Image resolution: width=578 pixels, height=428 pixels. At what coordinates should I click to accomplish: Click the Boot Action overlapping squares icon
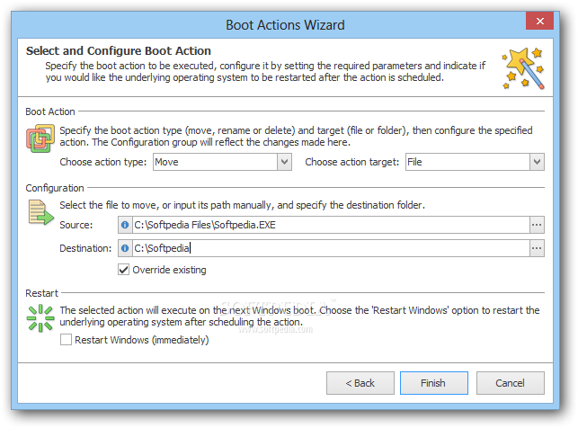[x=40, y=138]
